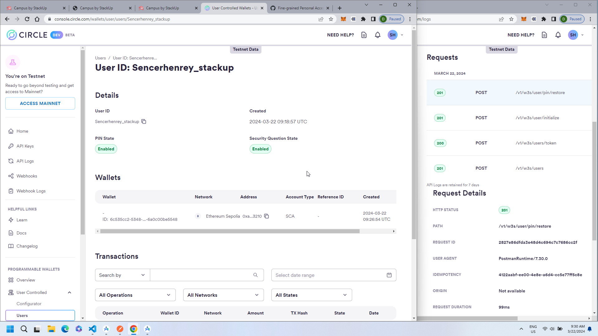
Task: Select /v1/w3s/user/initialize request row
Action: 509,118
